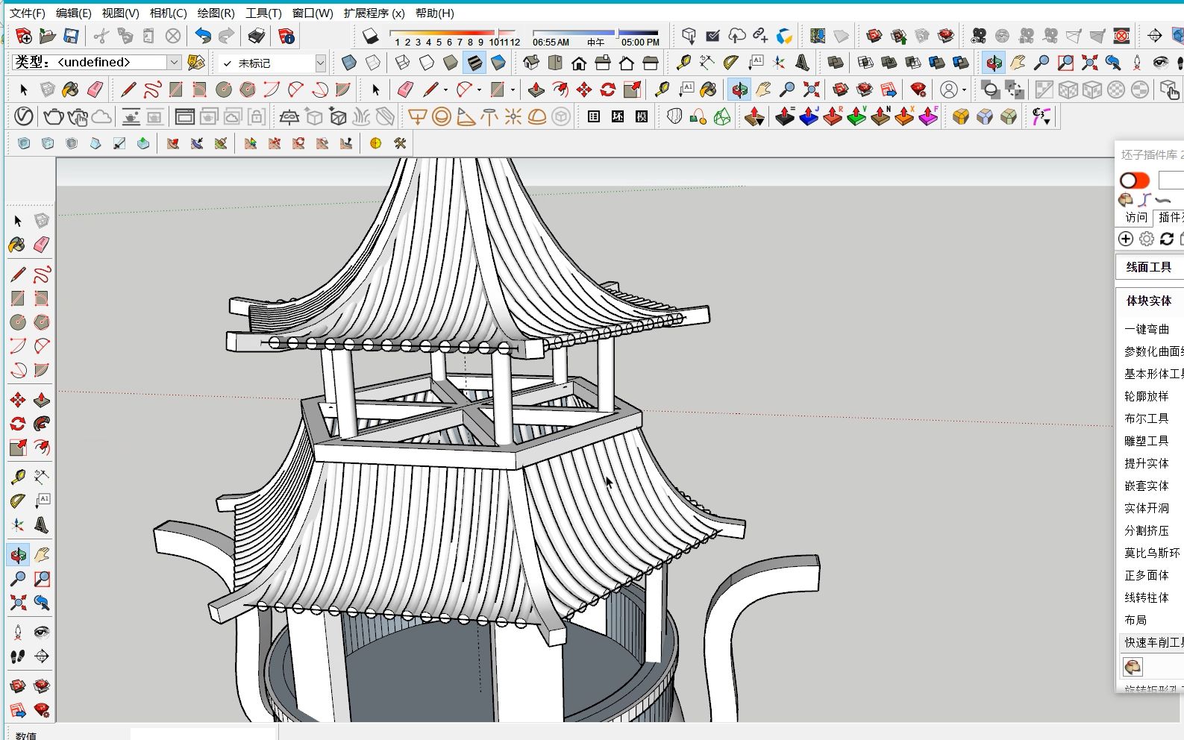1184x740 pixels.
Task: Expand the user account dropdown arrow
Action: click(964, 90)
